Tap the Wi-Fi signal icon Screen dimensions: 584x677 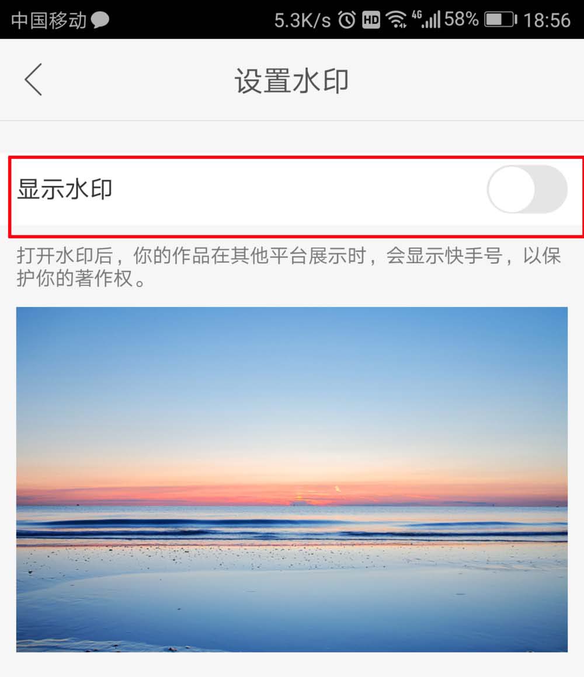[396, 19]
